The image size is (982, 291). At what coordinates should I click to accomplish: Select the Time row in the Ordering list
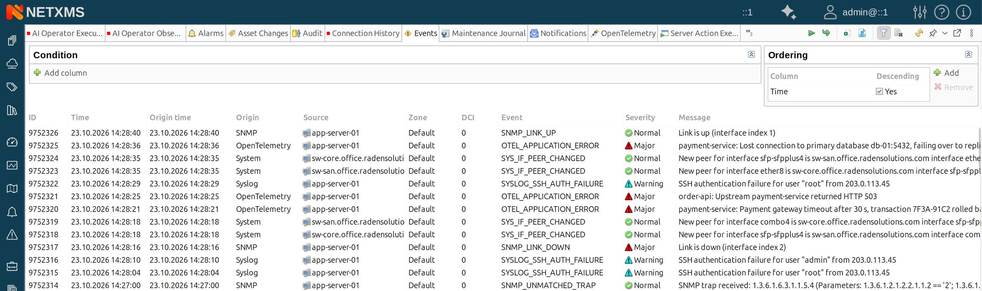pos(848,91)
